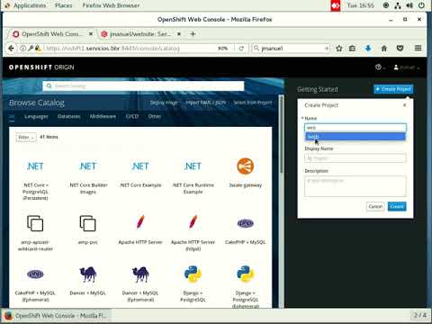Screen dimensions: 432x324
Task: Click the Firefox search box with jmanuel
Action: click(x=291, y=49)
